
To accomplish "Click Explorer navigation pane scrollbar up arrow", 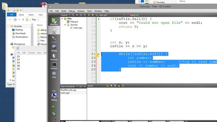I will tap(32, 24).
